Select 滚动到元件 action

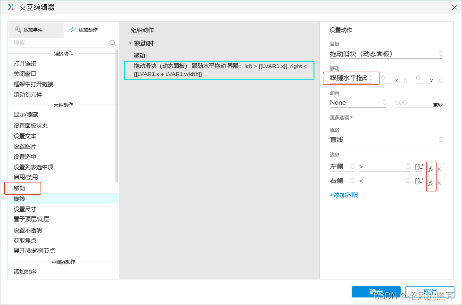coord(28,94)
